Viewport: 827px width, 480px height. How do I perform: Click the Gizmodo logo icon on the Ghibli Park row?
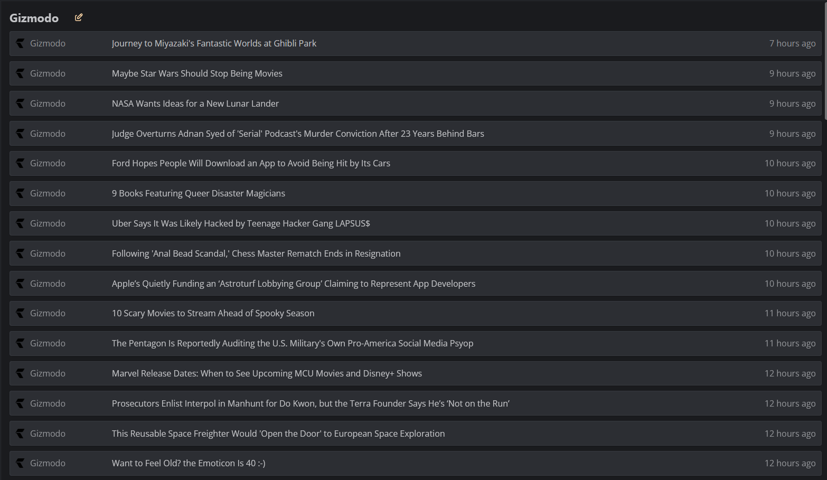point(20,43)
